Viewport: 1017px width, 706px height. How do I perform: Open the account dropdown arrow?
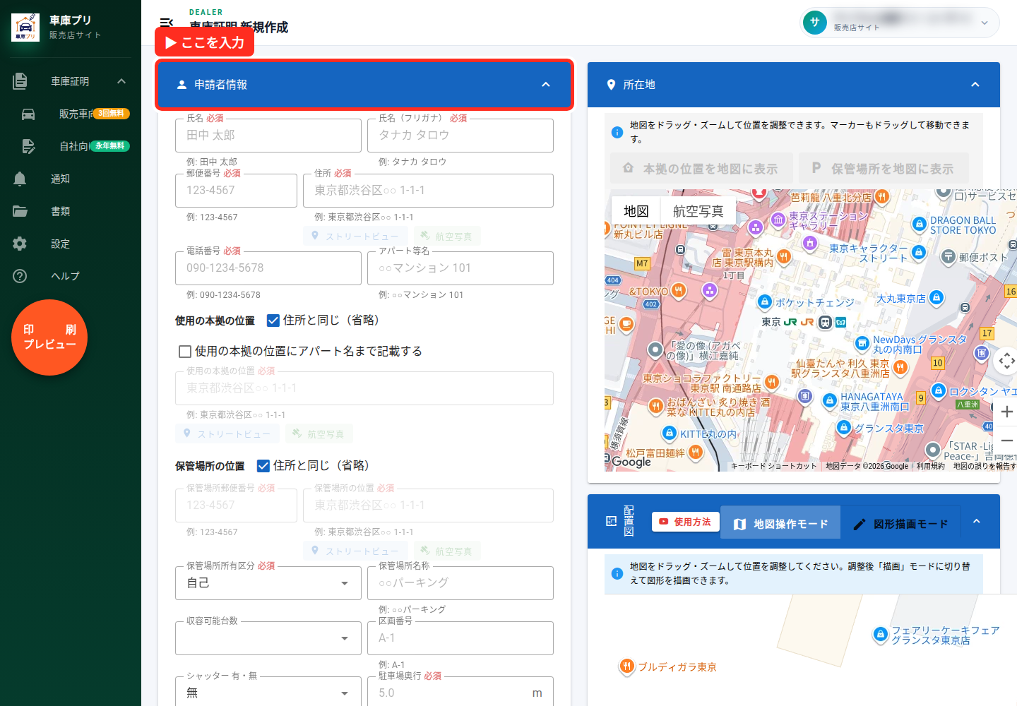(x=985, y=23)
